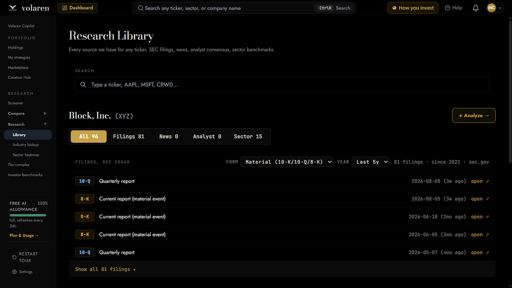Select Library in Research submenu
512x288 pixels.
pyautogui.click(x=28, y=135)
